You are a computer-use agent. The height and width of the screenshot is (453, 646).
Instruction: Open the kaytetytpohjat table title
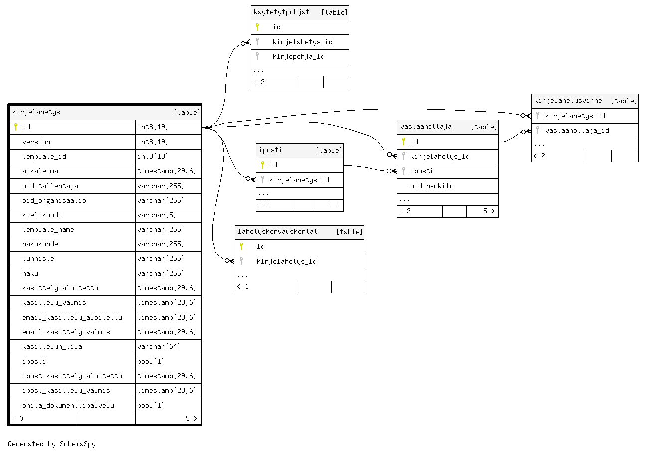(x=281, y=12)
